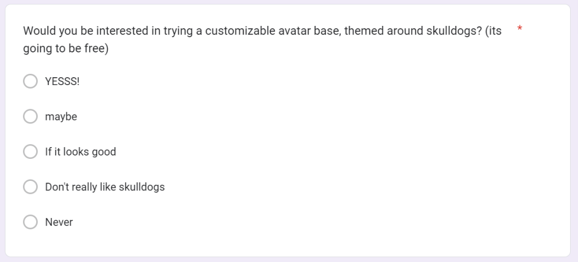
Task: Select the "YESSS!" radio button
Action: [x=30, y=81]
